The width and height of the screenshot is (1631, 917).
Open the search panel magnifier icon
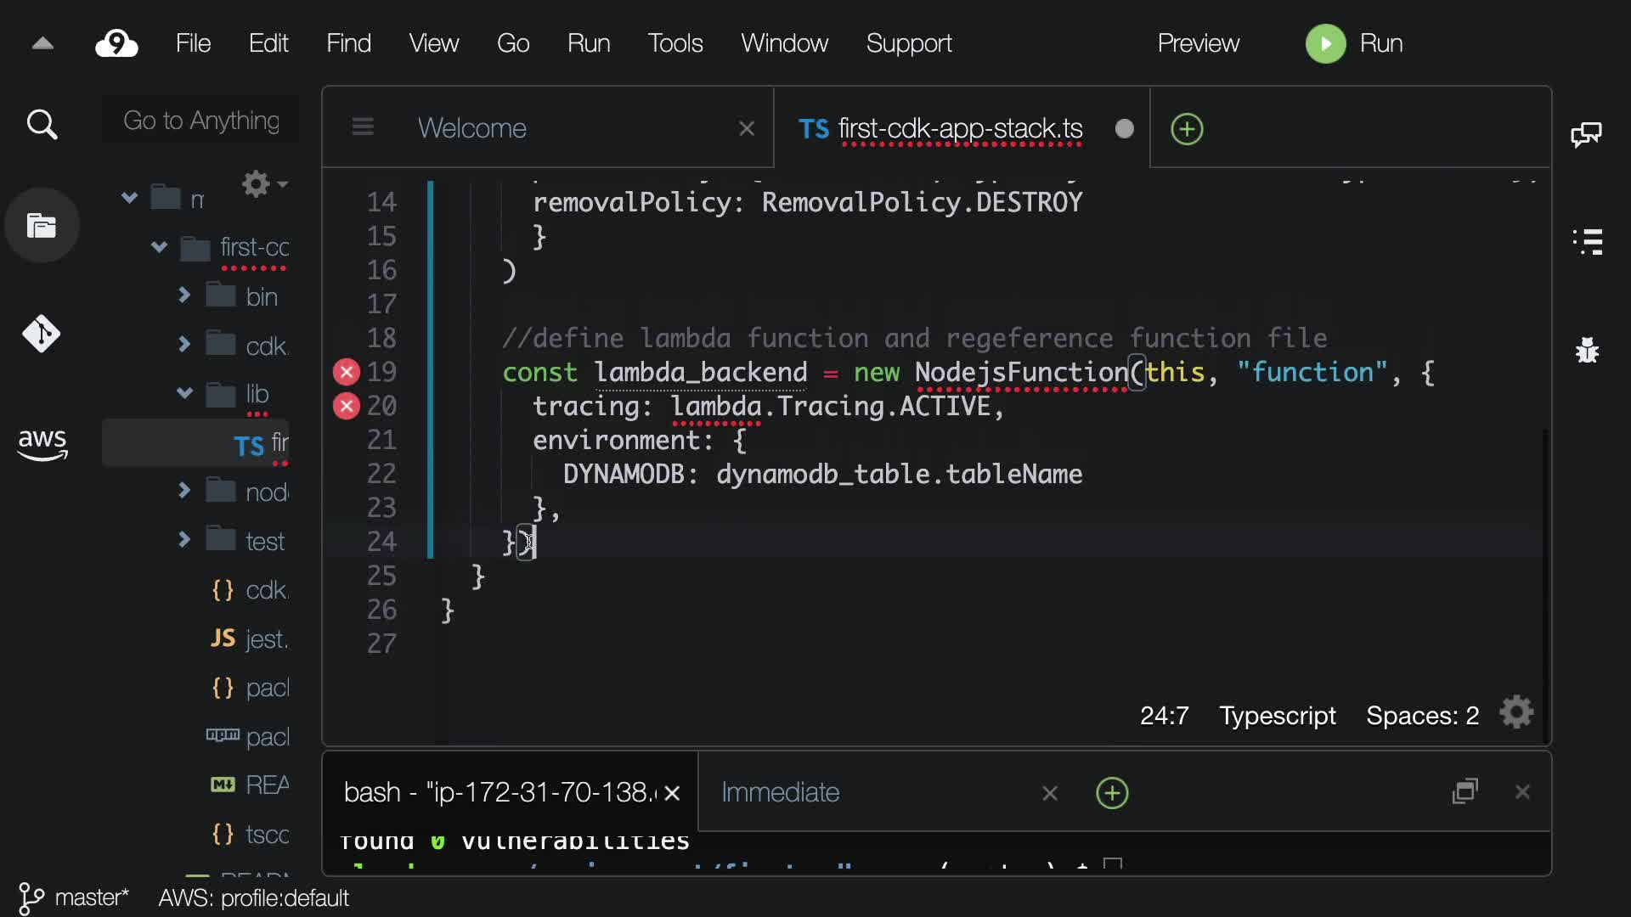42,125
